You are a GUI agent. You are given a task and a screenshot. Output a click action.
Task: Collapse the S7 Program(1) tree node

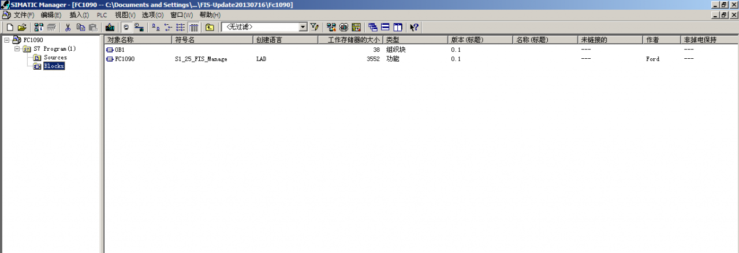click(16, 49)
